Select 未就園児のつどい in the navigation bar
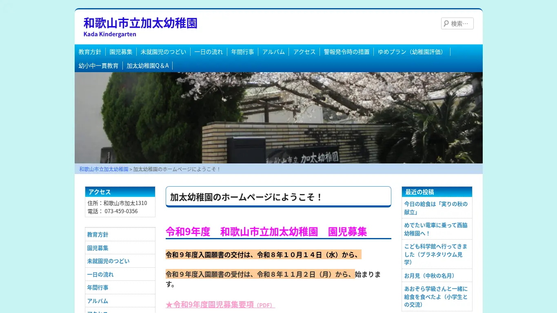 (163, 52)
